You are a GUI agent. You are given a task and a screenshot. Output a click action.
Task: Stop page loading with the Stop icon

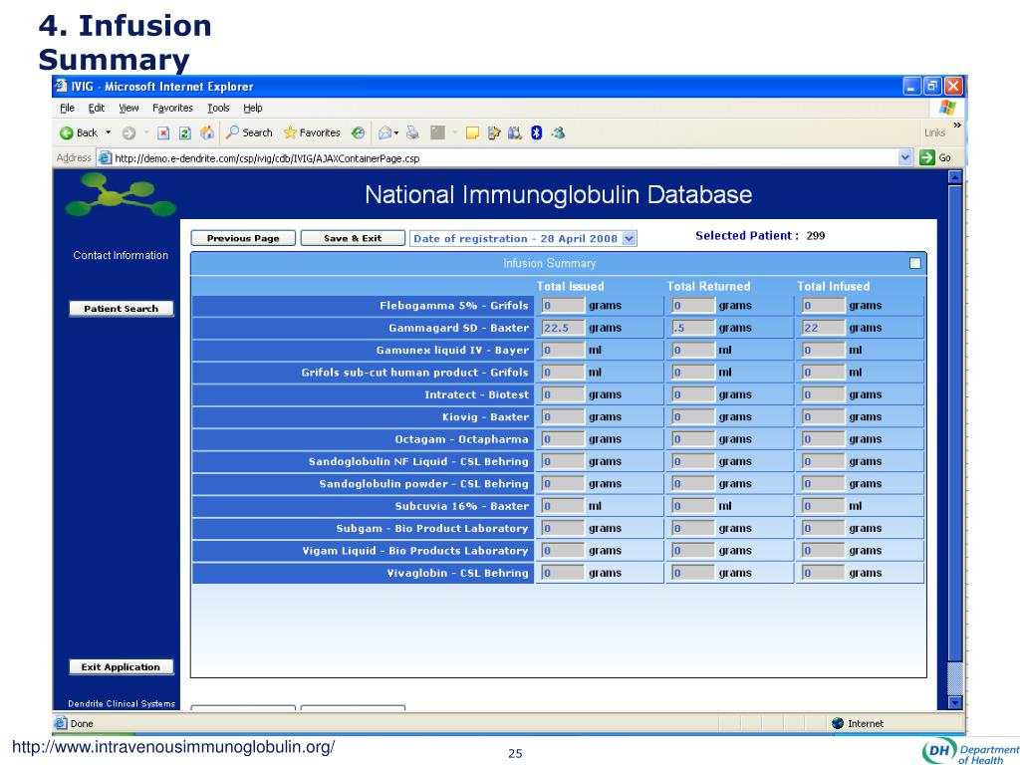[x=163, y=133]
